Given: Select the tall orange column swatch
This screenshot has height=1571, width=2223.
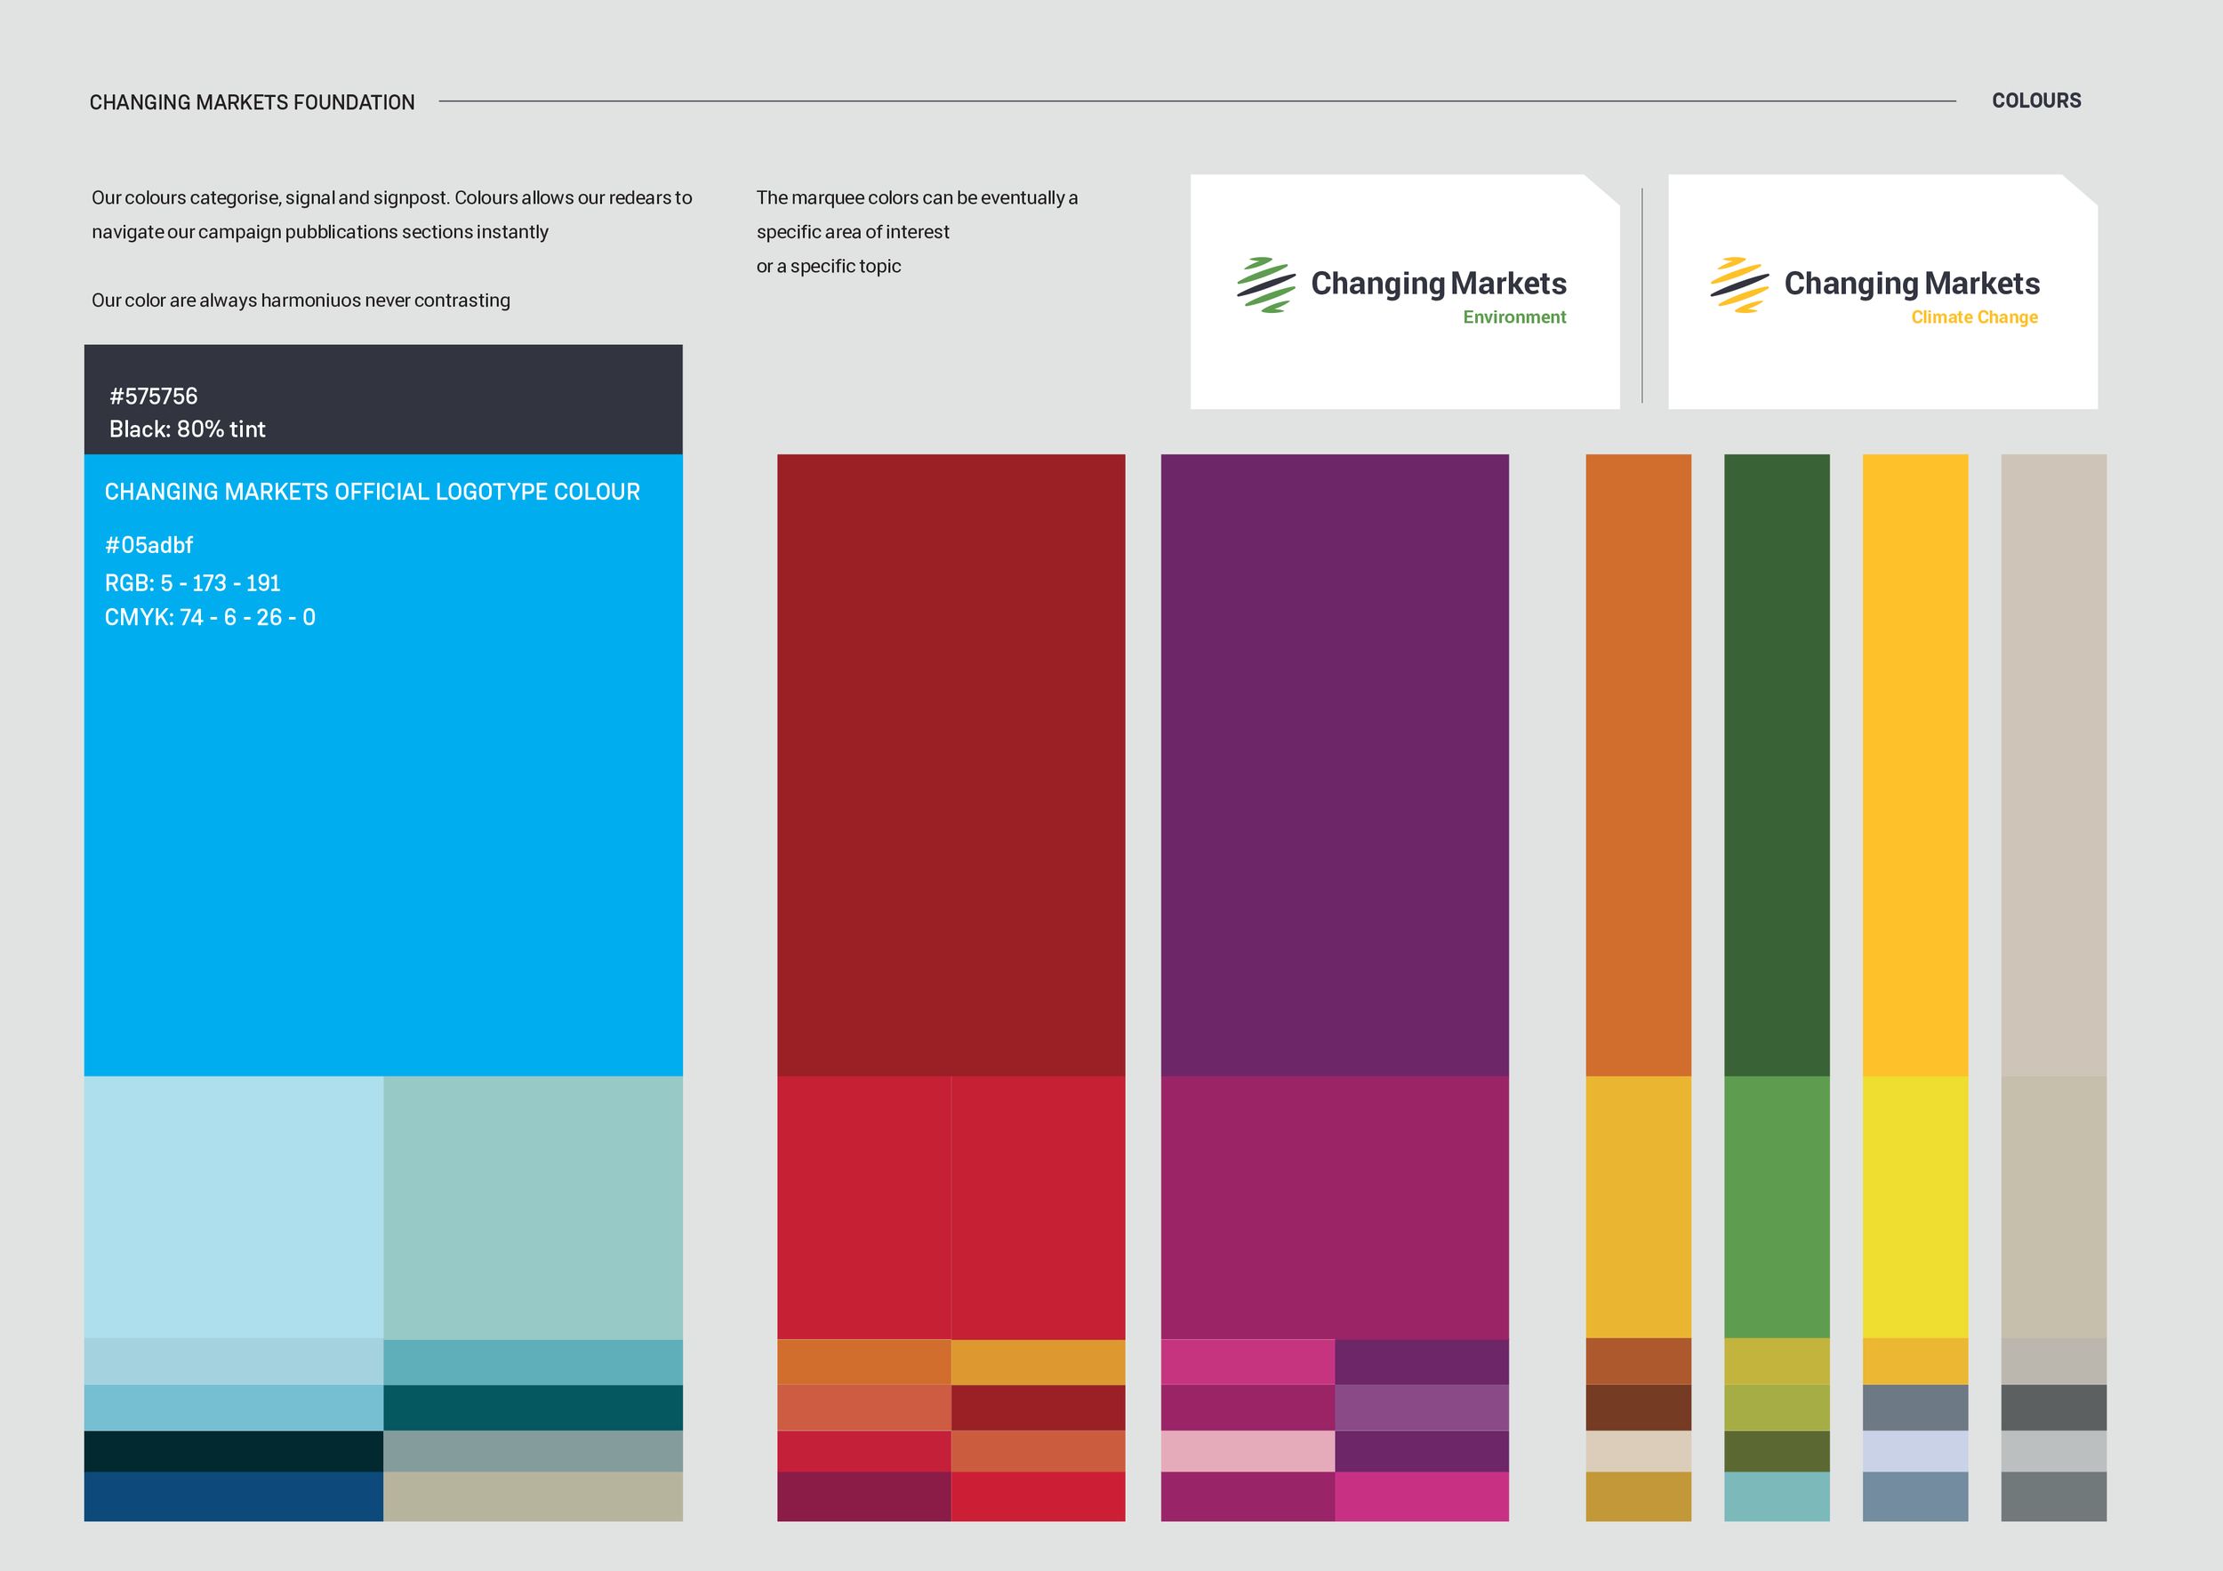Looking at the screenshot, I should tap(1637, 765).
